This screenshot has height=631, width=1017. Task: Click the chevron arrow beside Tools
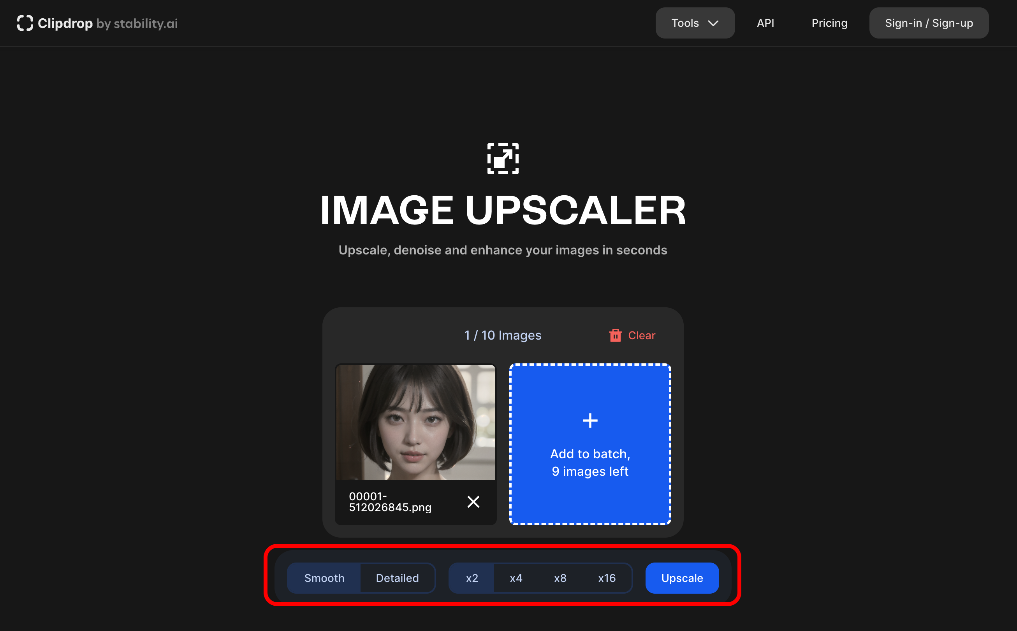pyautogui.click(x=713, y=23)
